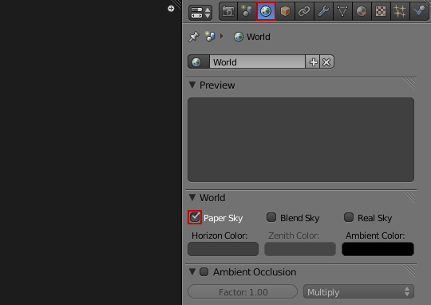Open the Scene properties tab
The image size is (431, 305).
247,11
